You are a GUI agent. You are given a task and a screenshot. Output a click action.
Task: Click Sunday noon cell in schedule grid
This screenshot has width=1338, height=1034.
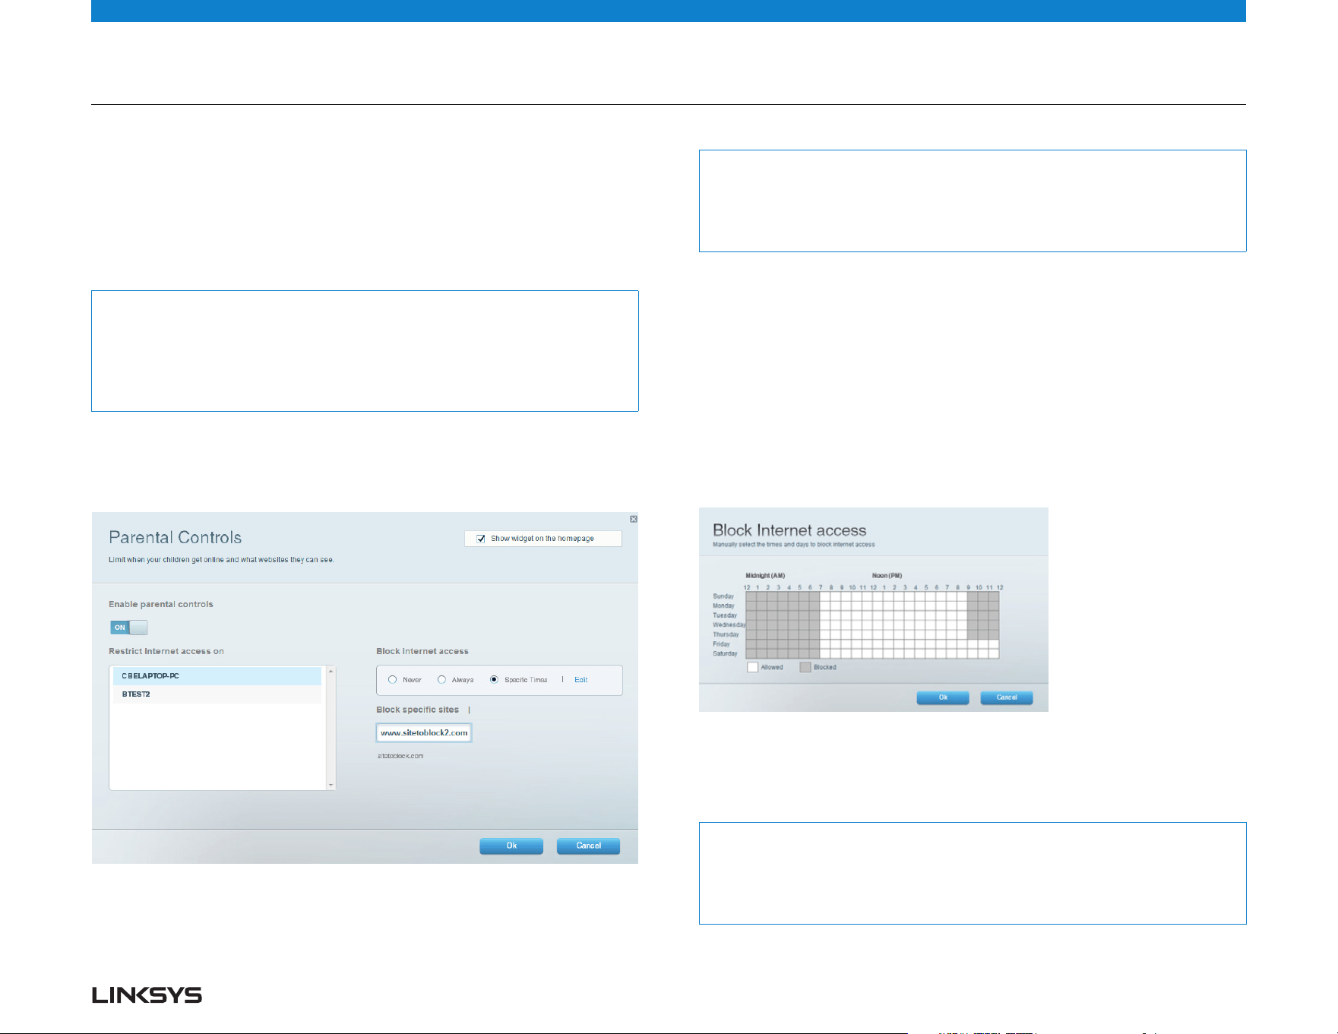coord(878,596)
